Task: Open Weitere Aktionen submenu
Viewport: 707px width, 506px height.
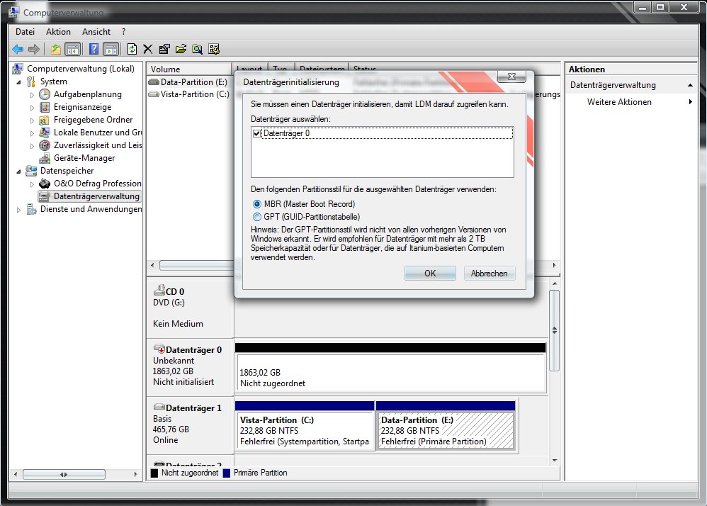Action: (631, 102)
